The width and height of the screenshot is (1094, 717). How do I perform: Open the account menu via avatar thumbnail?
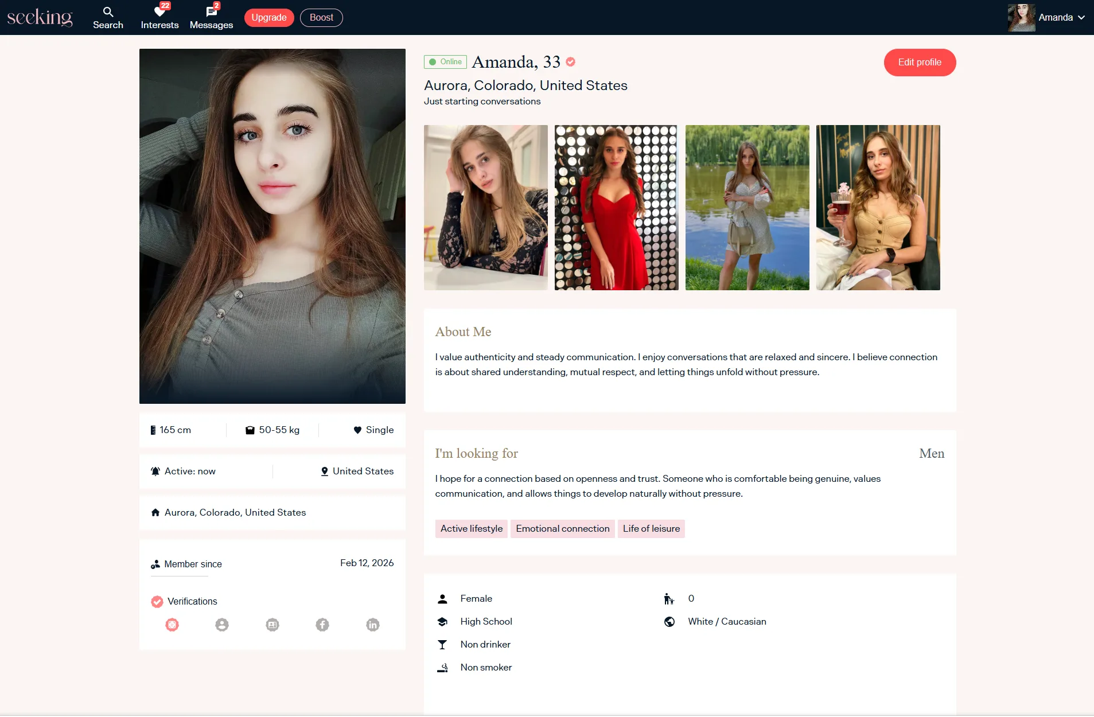pyautogui.click(x=1021, y=18)
